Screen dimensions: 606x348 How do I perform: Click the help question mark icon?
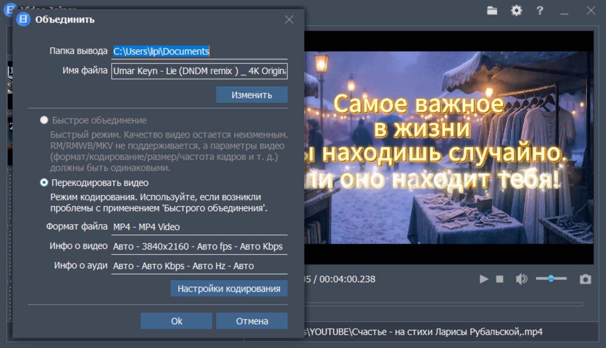540,11
